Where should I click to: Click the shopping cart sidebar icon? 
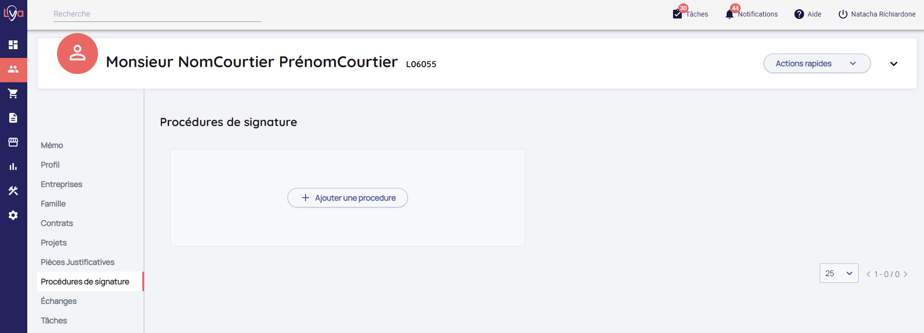coord(13,93)
